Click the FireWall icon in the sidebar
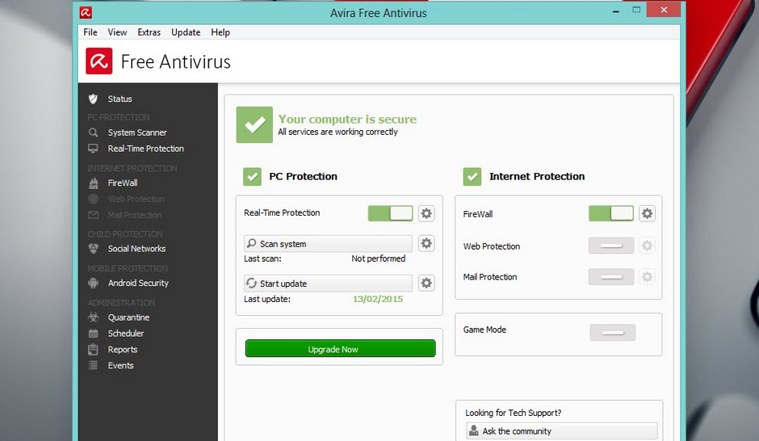The height and width of the screenshot is (441, 759). click(x=94, y=183)
